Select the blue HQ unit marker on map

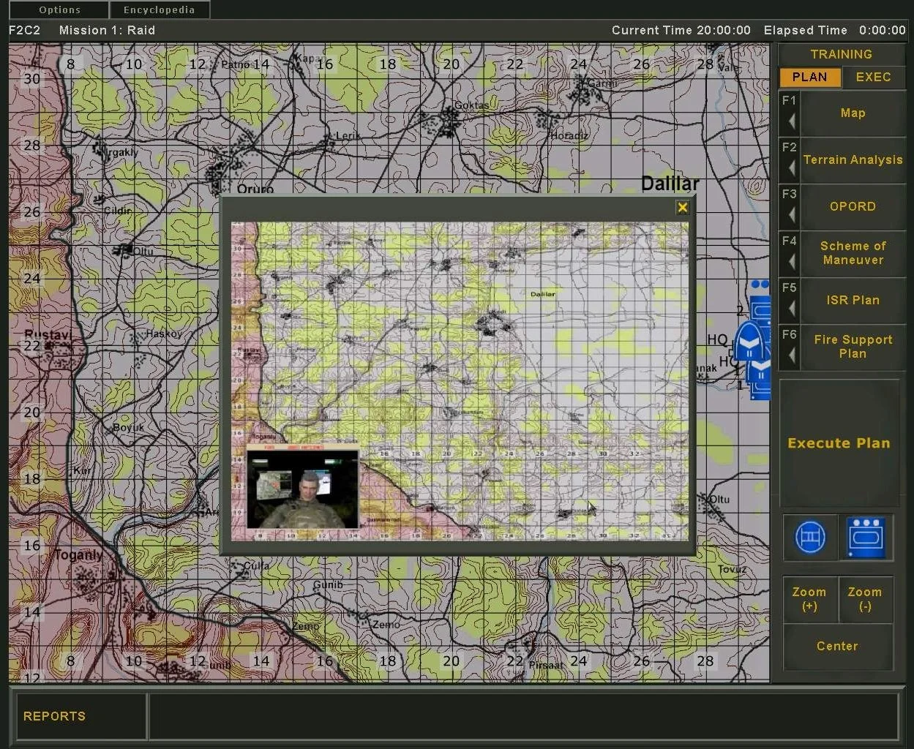coord(749,341)
